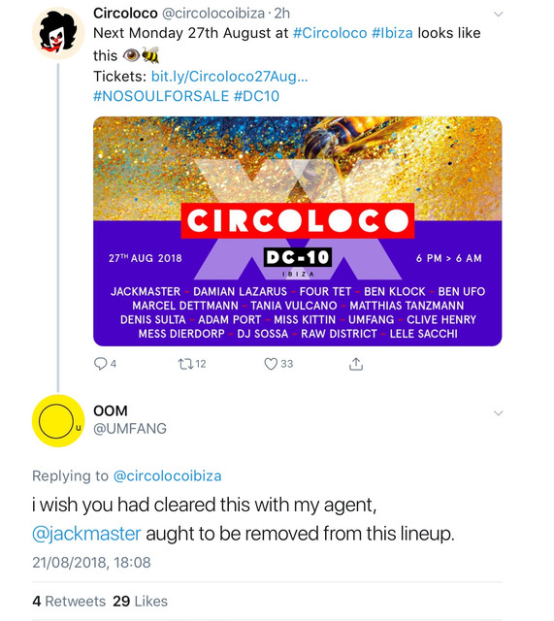View the 4 Retweets list

(x=69, y=602)
